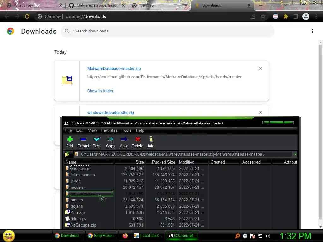This screenshot has width=323, height=242.
Task: Open the File menu in 7-Zip
Action: [68, 130]
